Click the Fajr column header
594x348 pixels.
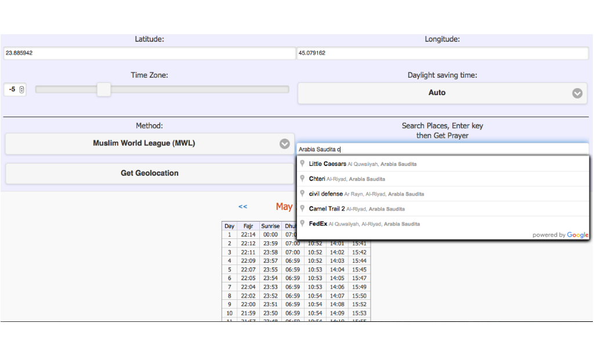[x=248, y=226]
